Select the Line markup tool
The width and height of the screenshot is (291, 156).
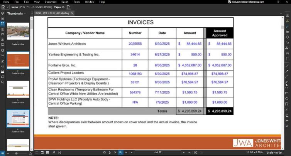coord(287,66)
